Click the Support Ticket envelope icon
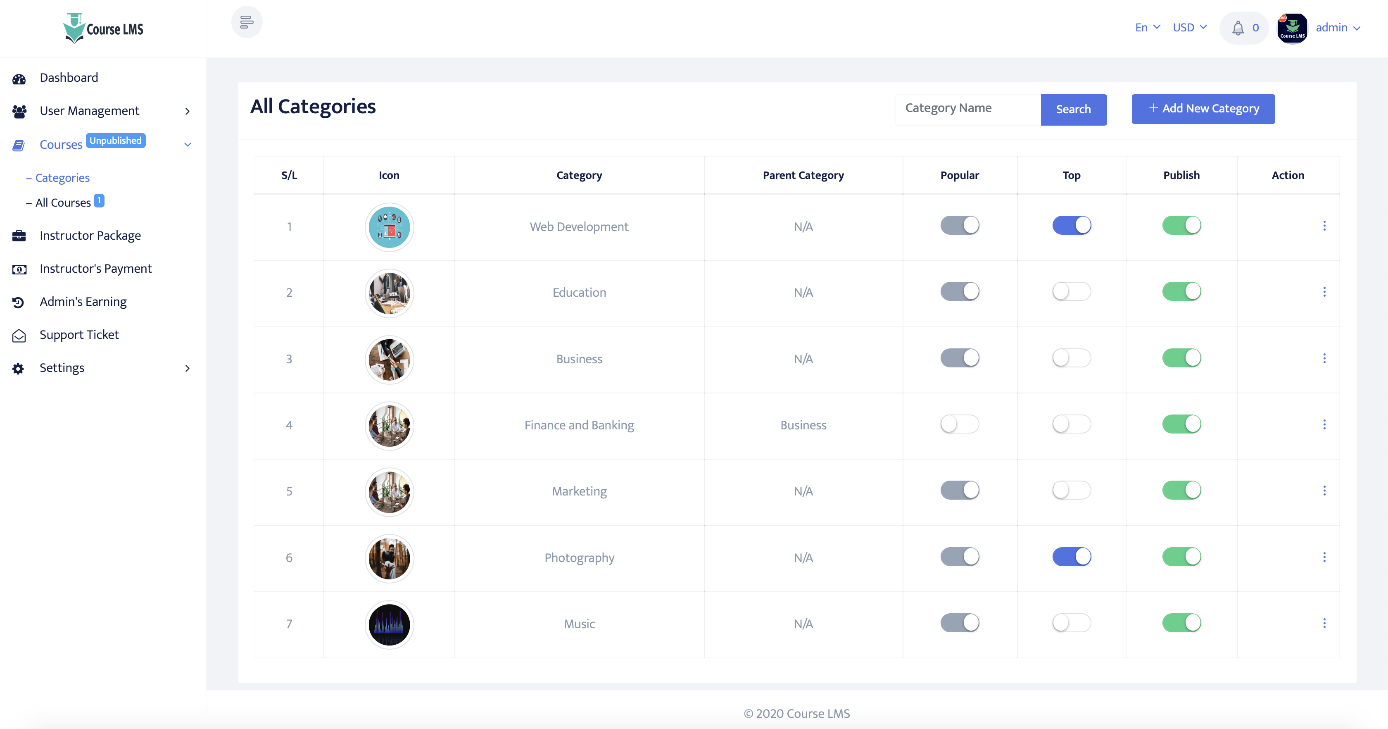The image size is (1388, 729). (19, 336)
